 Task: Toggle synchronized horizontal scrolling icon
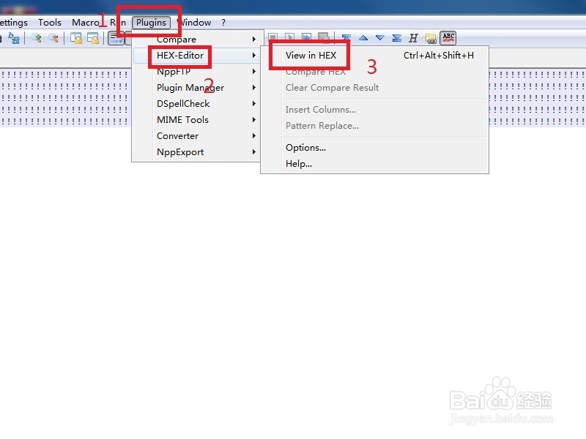tap(93, 38)
